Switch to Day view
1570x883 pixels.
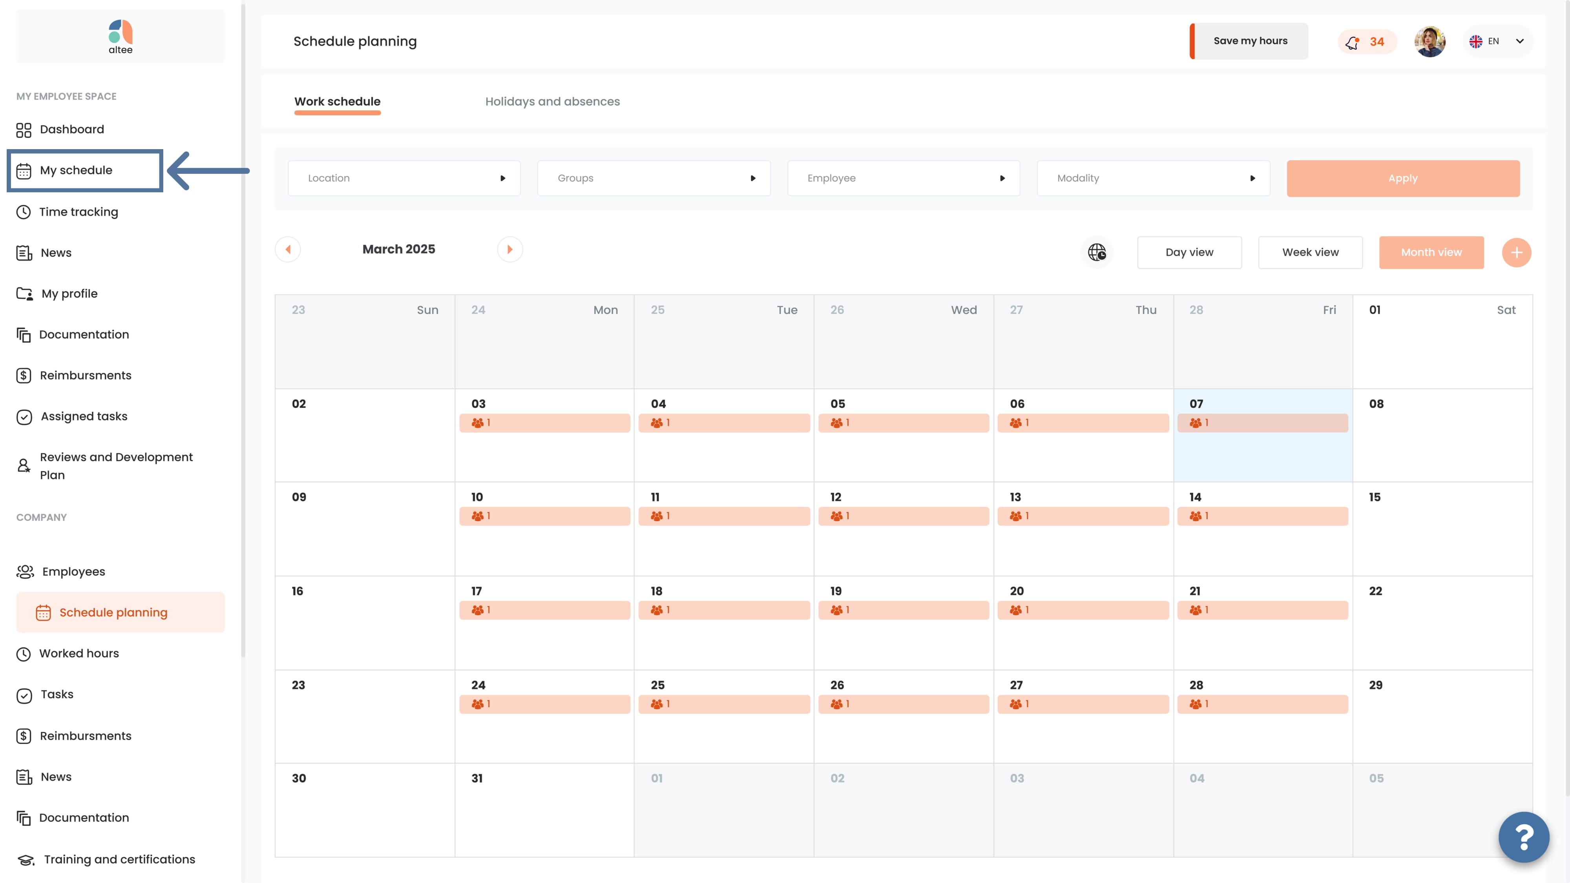[1189, 252]
